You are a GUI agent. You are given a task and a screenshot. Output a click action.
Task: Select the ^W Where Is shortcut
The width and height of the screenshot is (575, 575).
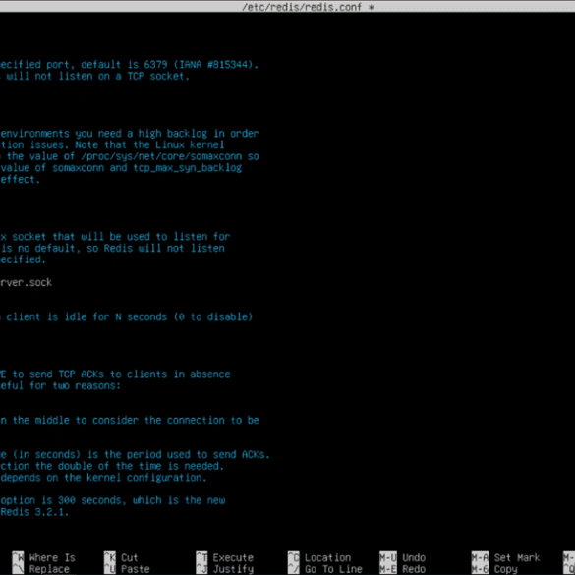[43, 557]
